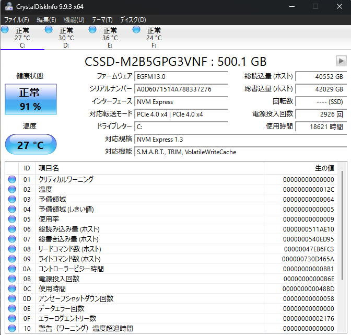Click the drive letter field C:
Viewport: 351px width, 335px height.
pyautogui.click(x=181, y=127)
